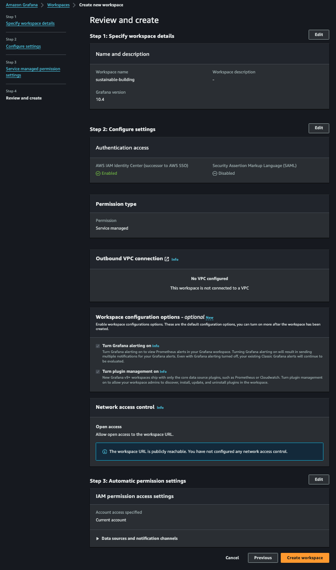Open Info link next to Network access control
Viewport: 336px width, 570px height.
tap(160, 407)
